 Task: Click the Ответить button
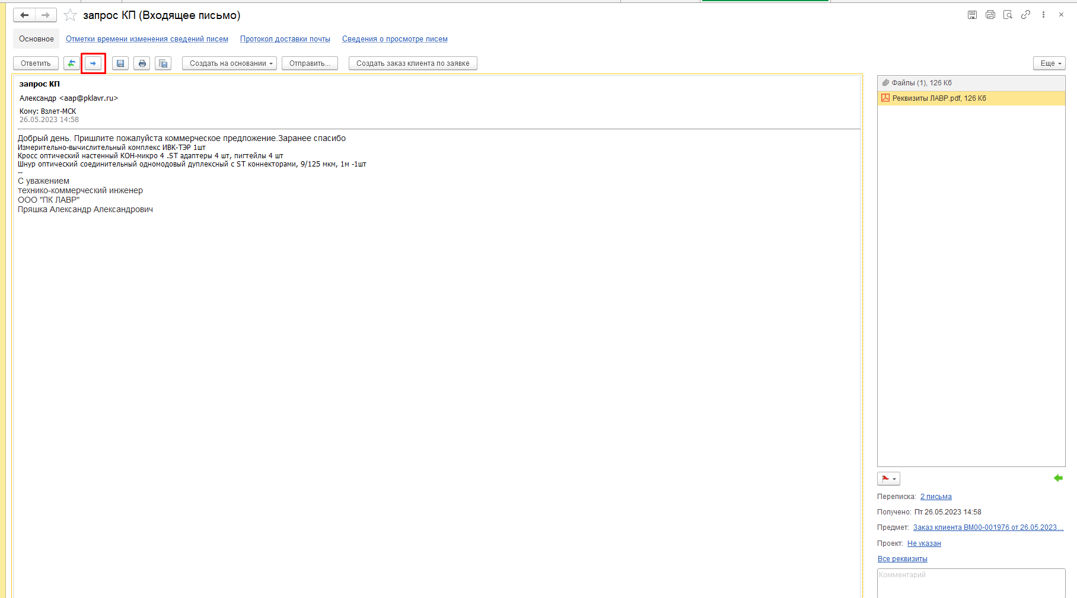click(x=36, y=63)
